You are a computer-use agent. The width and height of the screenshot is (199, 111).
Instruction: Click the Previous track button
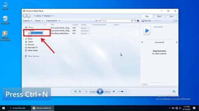coord(93,92)
